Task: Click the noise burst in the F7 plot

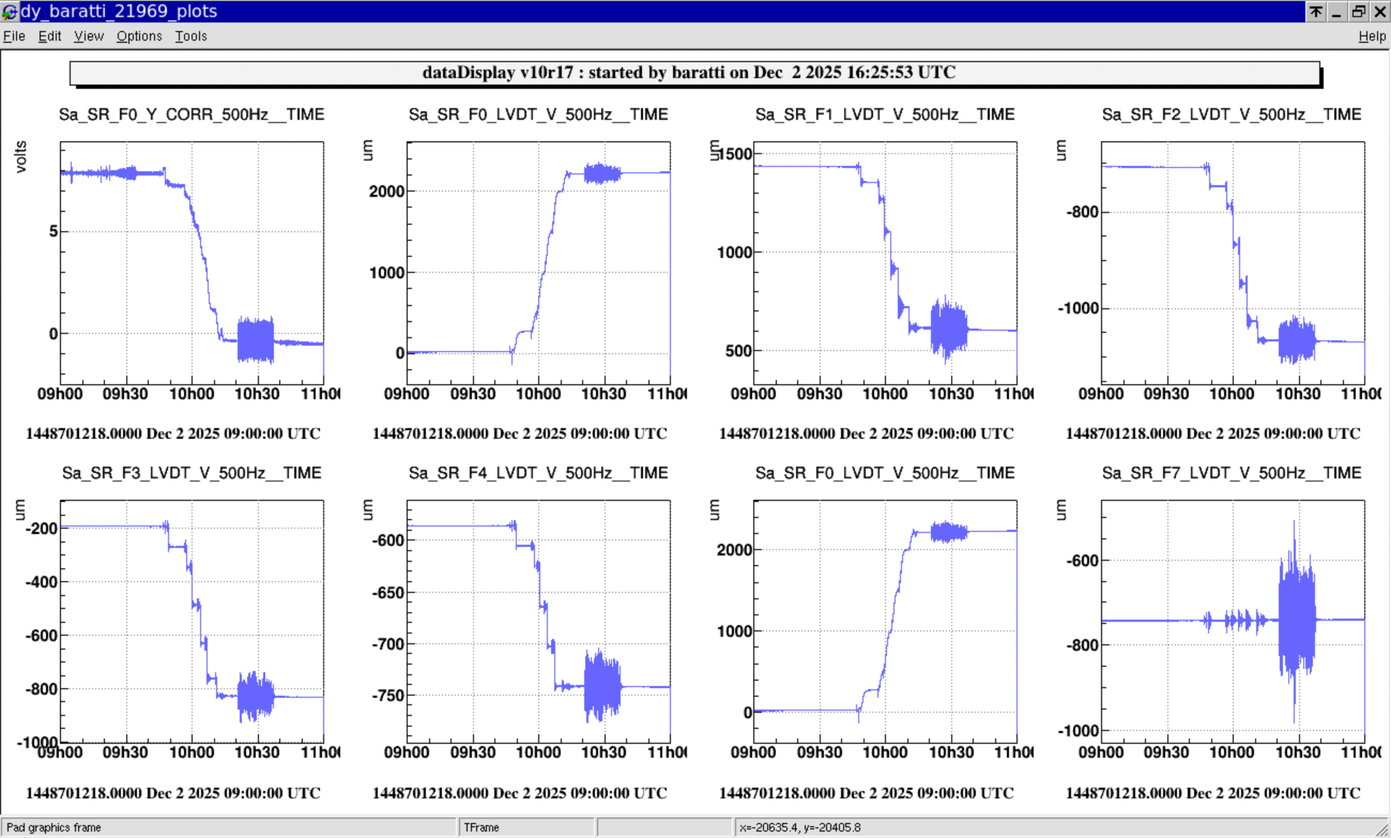Action: point(1296,621)
